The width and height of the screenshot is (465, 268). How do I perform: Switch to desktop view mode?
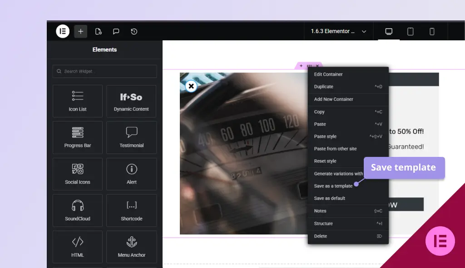(389, 31)
